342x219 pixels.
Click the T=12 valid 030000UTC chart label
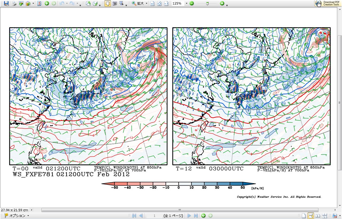tap(210, 169)
